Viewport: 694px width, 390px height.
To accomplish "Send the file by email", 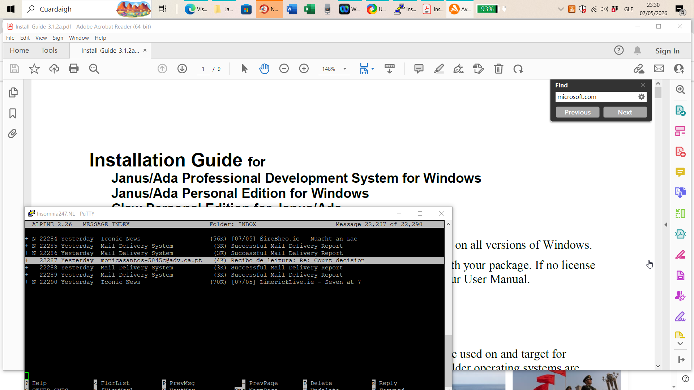I will point(659,69).
